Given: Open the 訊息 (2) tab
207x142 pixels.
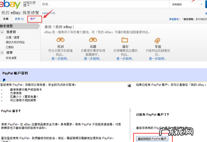Looking at the screenshot, I should (19, 19).
